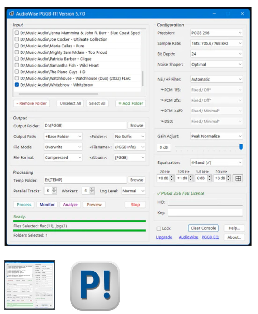The width and height of the screenshot is (258, 314).
Task: Expand the File Format Compressed dropdown
Action: [x=63, y=158]
